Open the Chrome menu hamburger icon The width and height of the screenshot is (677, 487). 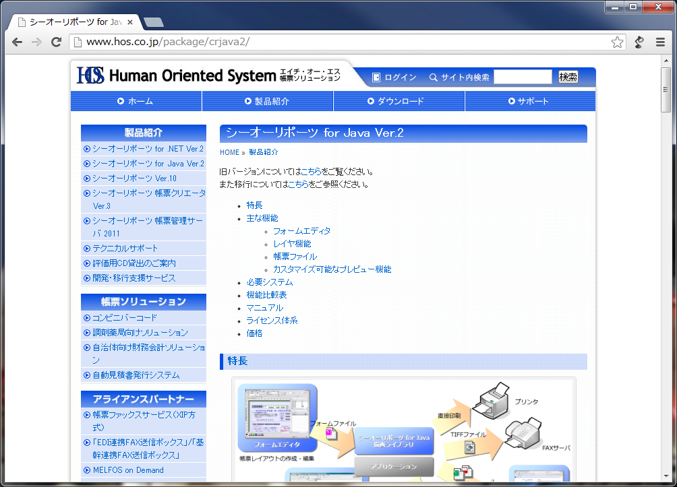click(x=660, y=42)
